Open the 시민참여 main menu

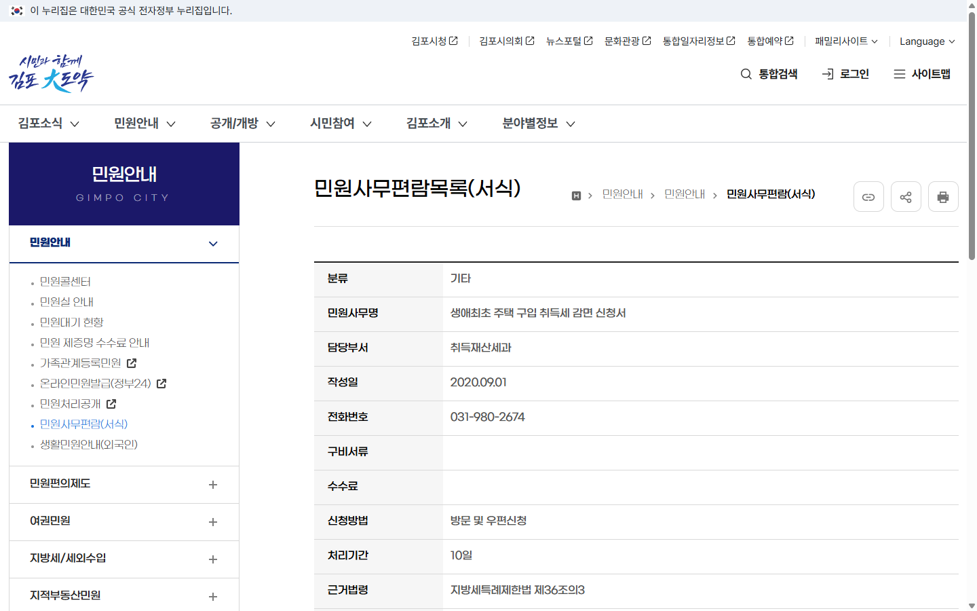341,124
